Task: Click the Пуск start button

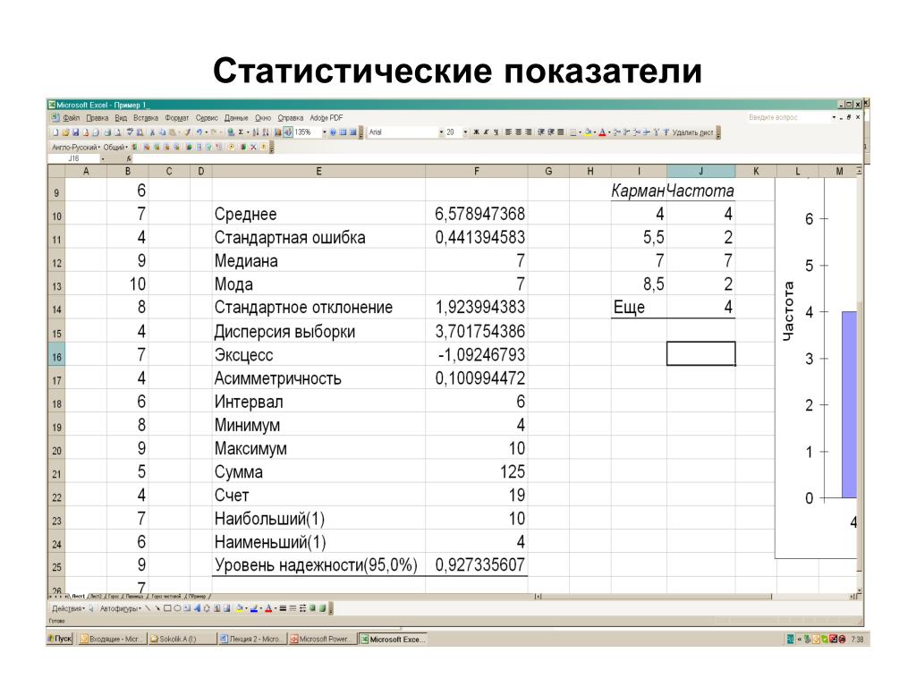Action: click(60, 639)
